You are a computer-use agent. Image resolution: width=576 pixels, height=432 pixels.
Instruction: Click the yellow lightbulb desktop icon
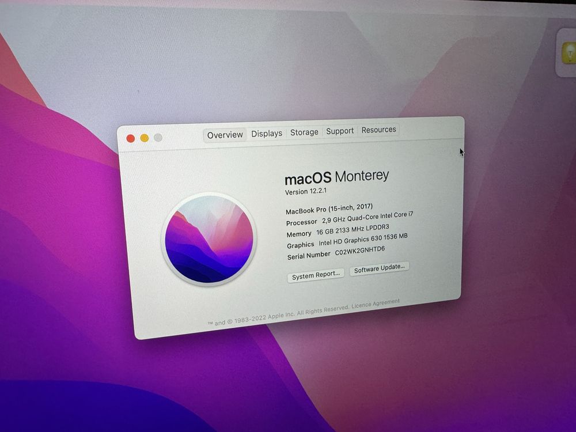(569, 54)
